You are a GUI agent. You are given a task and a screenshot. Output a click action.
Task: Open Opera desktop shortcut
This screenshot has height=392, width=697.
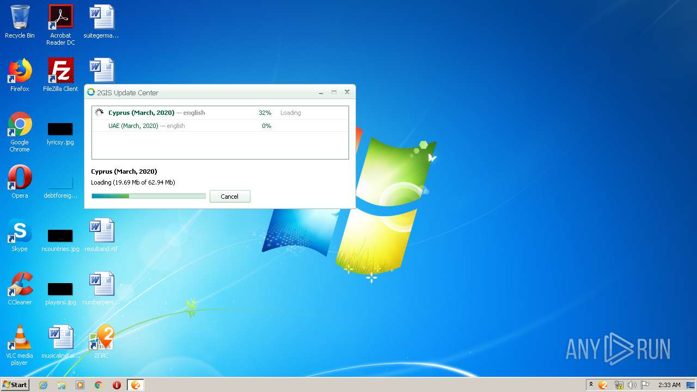[20, 182]
